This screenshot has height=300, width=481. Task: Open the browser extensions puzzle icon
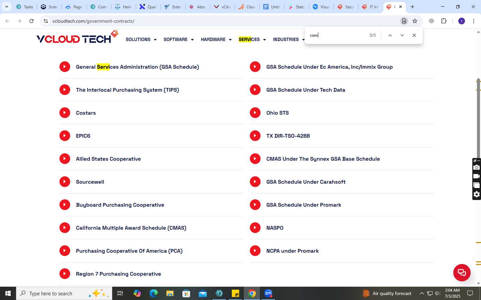[x=444, y=21]
